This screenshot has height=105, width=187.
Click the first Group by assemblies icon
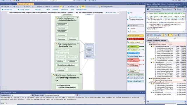coord(163,35)
